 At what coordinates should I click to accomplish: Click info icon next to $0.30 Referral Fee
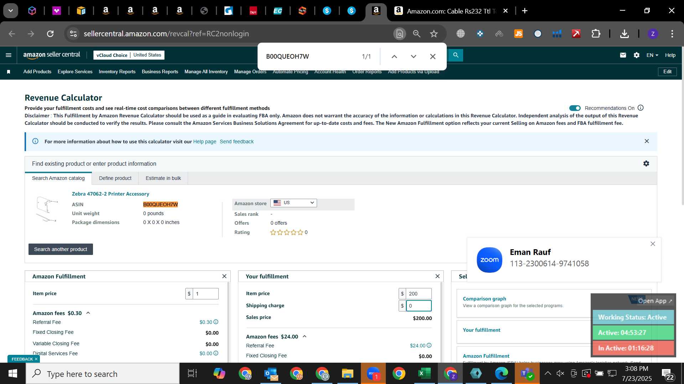pyautogui.click(x=216, y=322)
